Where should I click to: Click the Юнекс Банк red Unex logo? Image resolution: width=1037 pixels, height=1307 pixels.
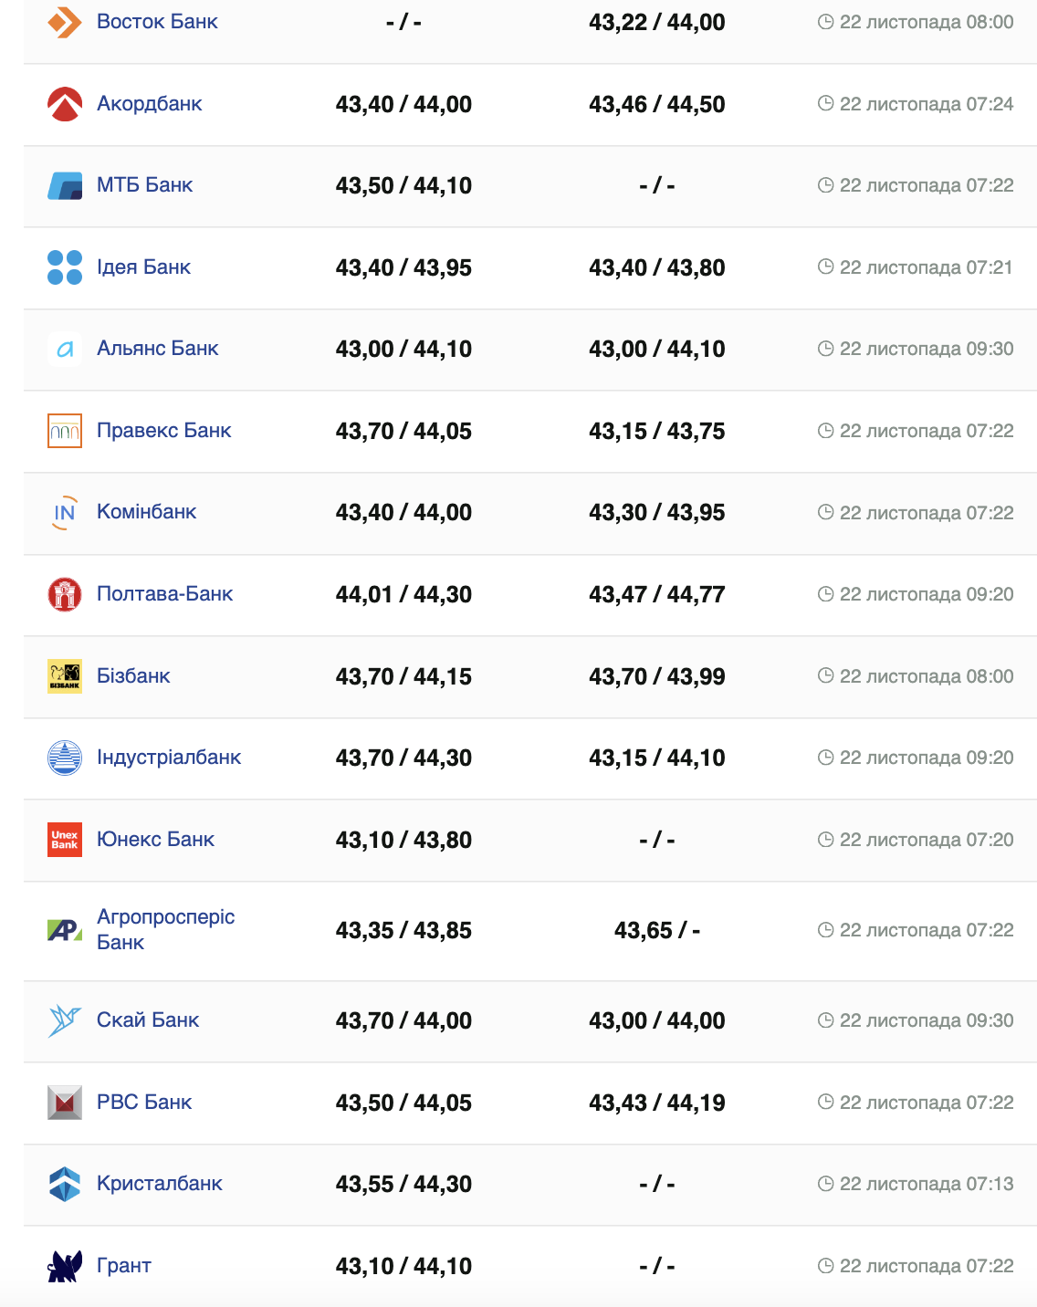click(x=64, y=840)
